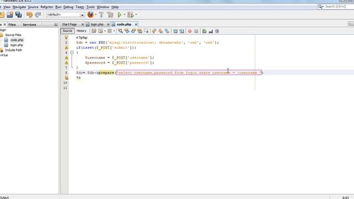Click the Undo arrow icon
The height and width of the screenshot is (199, 354).
tap(29, 15)
